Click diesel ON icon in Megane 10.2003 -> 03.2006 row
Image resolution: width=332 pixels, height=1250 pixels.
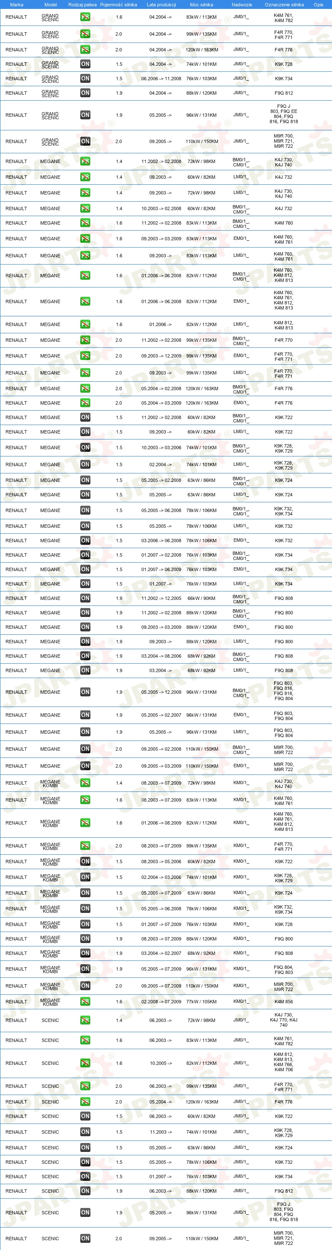pyautogui.click(x=85, y=448)
